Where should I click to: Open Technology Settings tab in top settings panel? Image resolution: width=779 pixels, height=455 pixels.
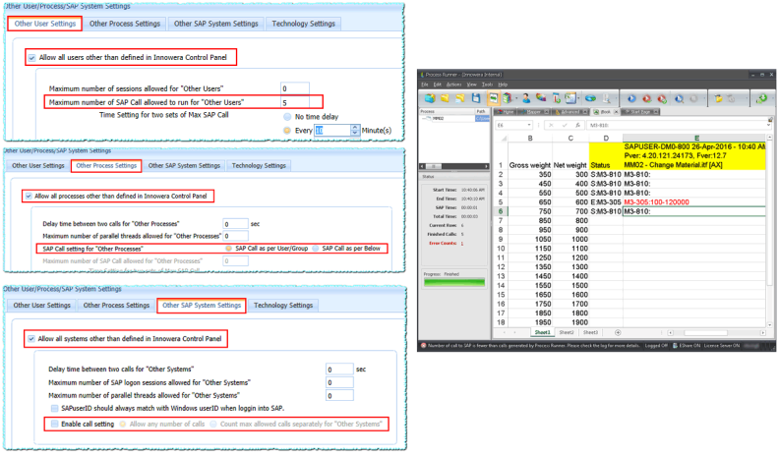[304, 24]
